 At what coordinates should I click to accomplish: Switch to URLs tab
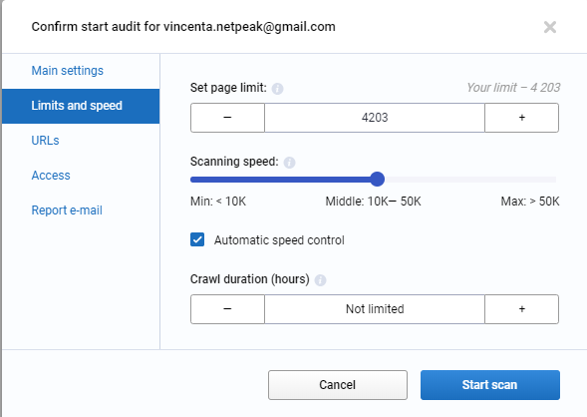(45, 141)
